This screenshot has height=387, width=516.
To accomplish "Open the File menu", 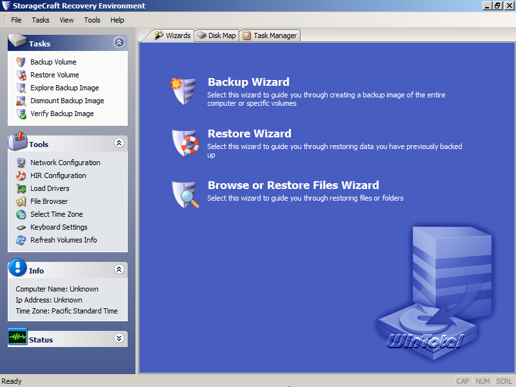I will pos(16,20).
